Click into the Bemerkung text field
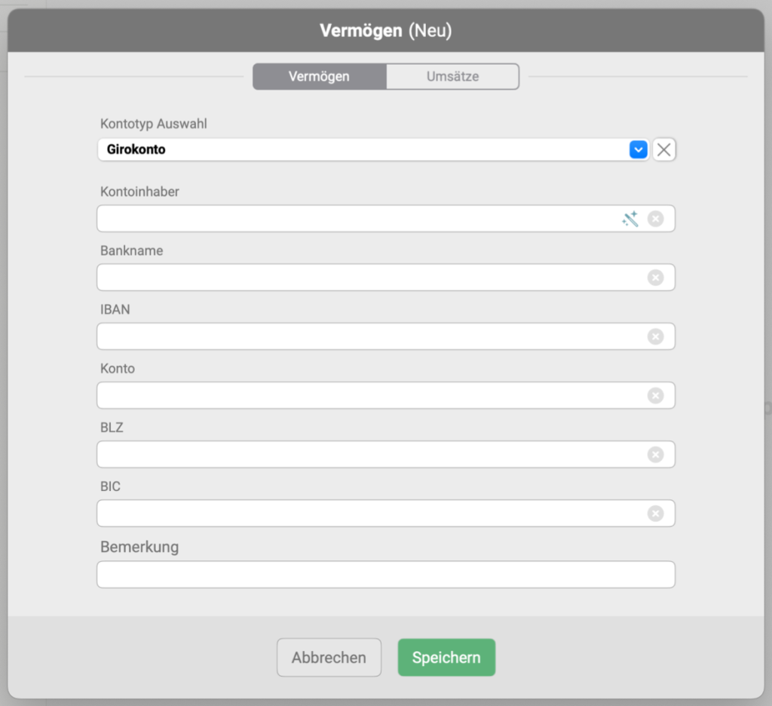The height and width of the screenshot is (706, 772). tap(385, 574)
